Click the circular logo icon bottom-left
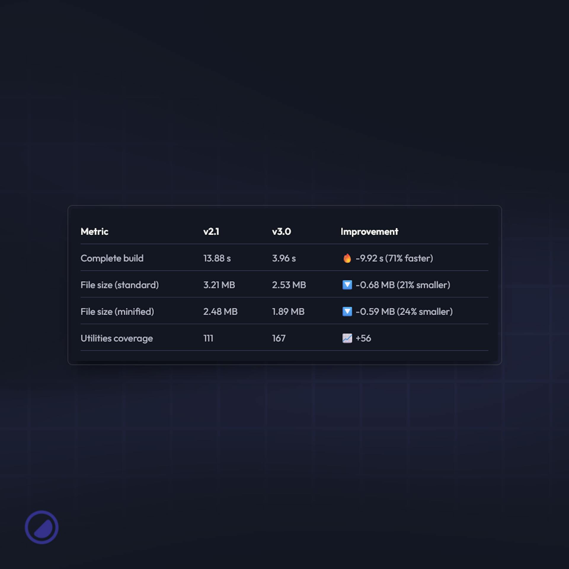Screen dimensions: 569x569 pyautogui.click(x=41, y=527)
